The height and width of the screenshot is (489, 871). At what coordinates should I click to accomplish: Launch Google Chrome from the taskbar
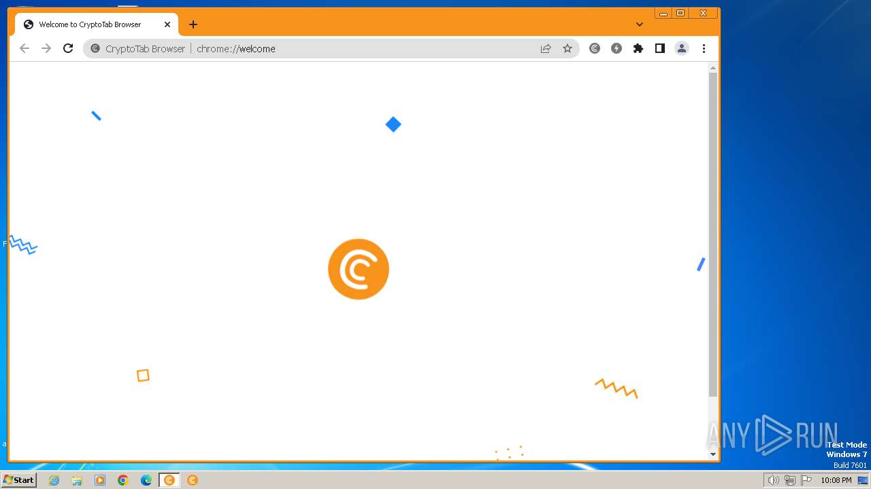click(x=123, y=480)
